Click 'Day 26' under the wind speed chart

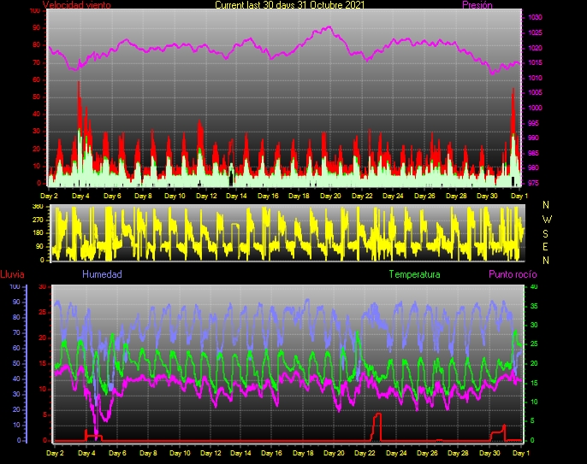pyautogui.click(x=424, y=196)
